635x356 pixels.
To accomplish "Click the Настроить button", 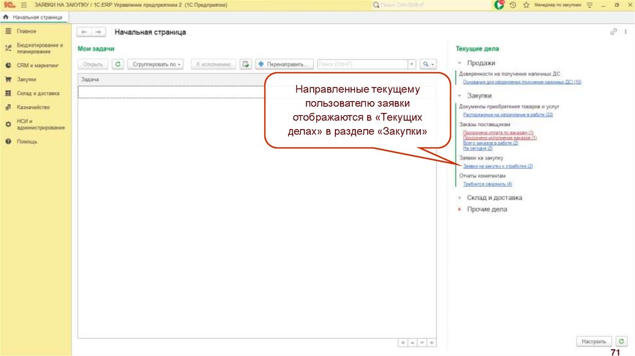I will (x=593, y=341).
